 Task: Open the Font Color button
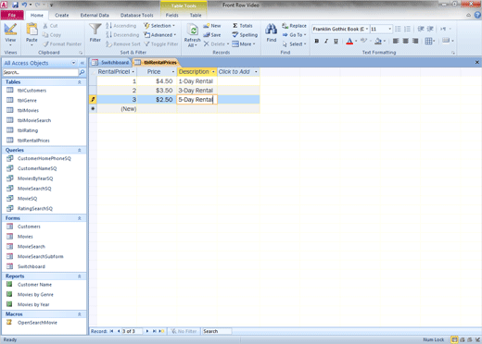349,41
